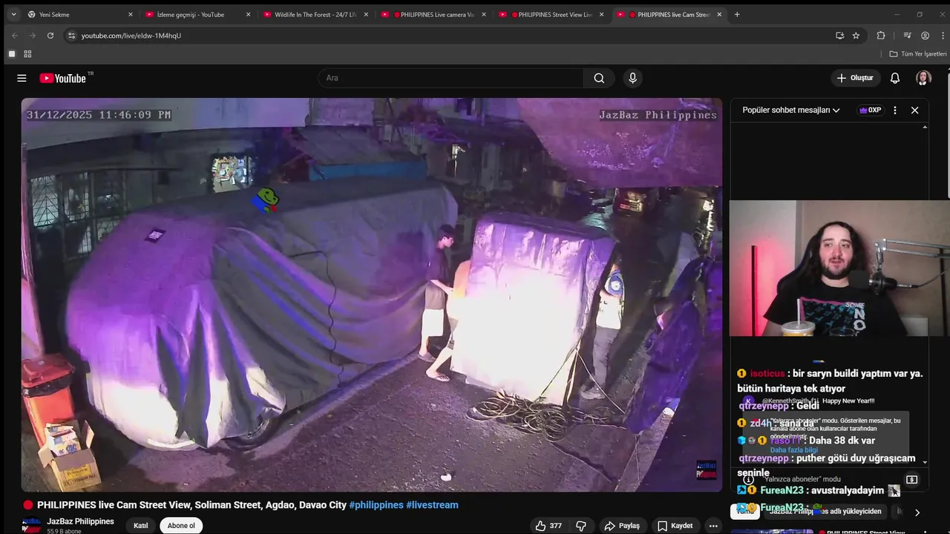Focus the Ara search field
Viewport: 950px width, 534px height.
tap(451, 78)
